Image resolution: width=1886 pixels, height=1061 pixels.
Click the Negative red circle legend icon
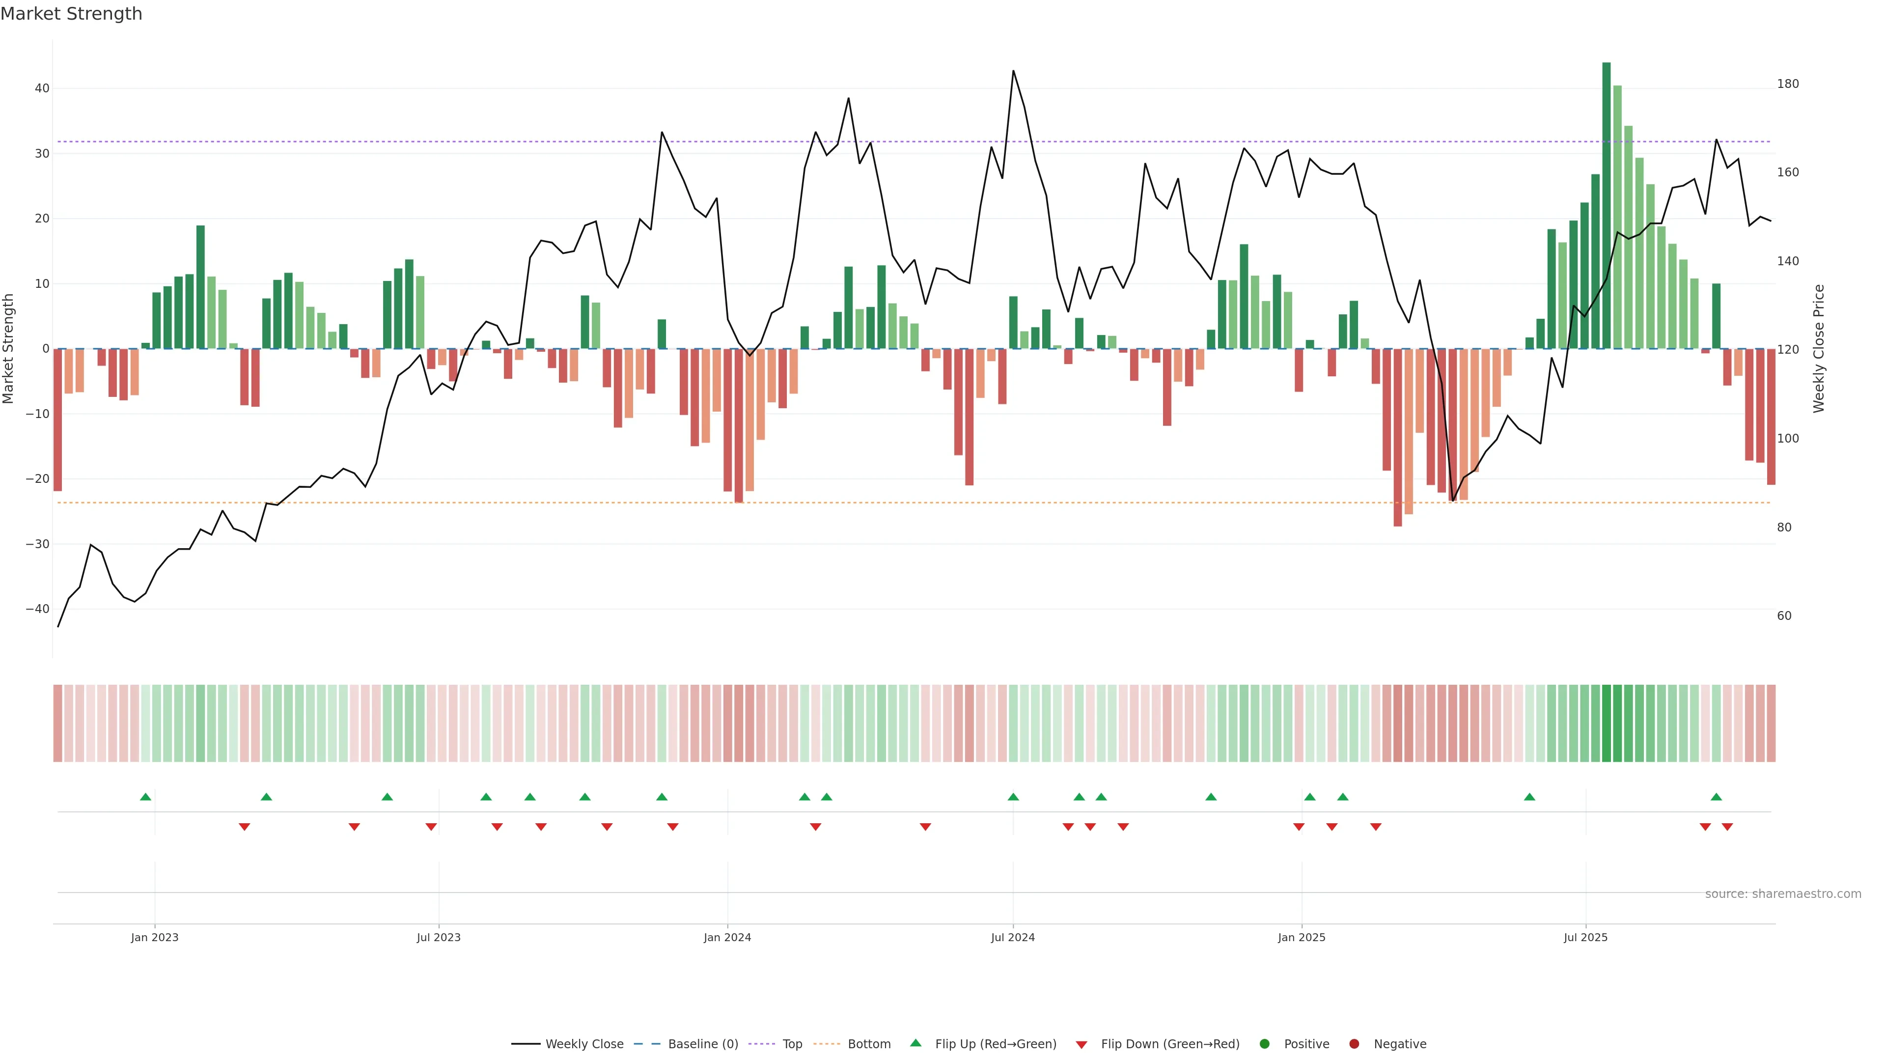tap(1354, 1044)
